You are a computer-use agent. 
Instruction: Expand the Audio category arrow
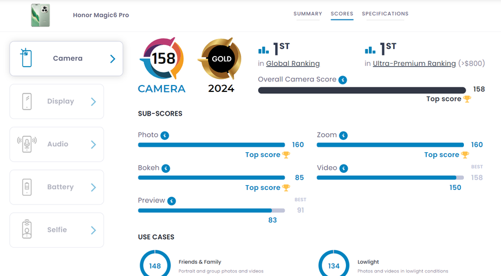pyautogui.click(x=93, y=144)
